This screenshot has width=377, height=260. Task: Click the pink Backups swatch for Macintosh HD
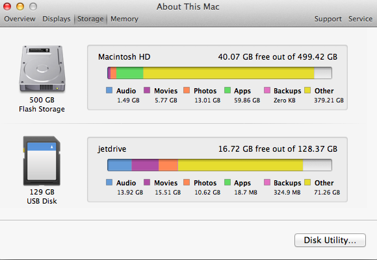click(267, 90)
